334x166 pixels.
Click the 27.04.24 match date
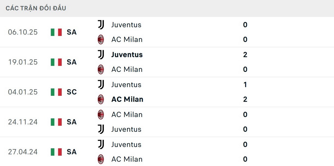coord(23,152)
